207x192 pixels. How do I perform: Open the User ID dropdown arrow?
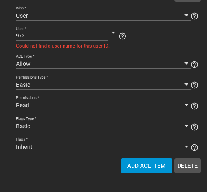(x=113, y=32)
